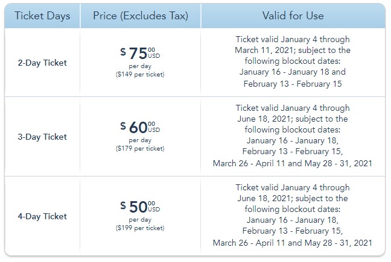Click the $75 per day price
This screenshot has height=262, width=391.
click(139, 54)
